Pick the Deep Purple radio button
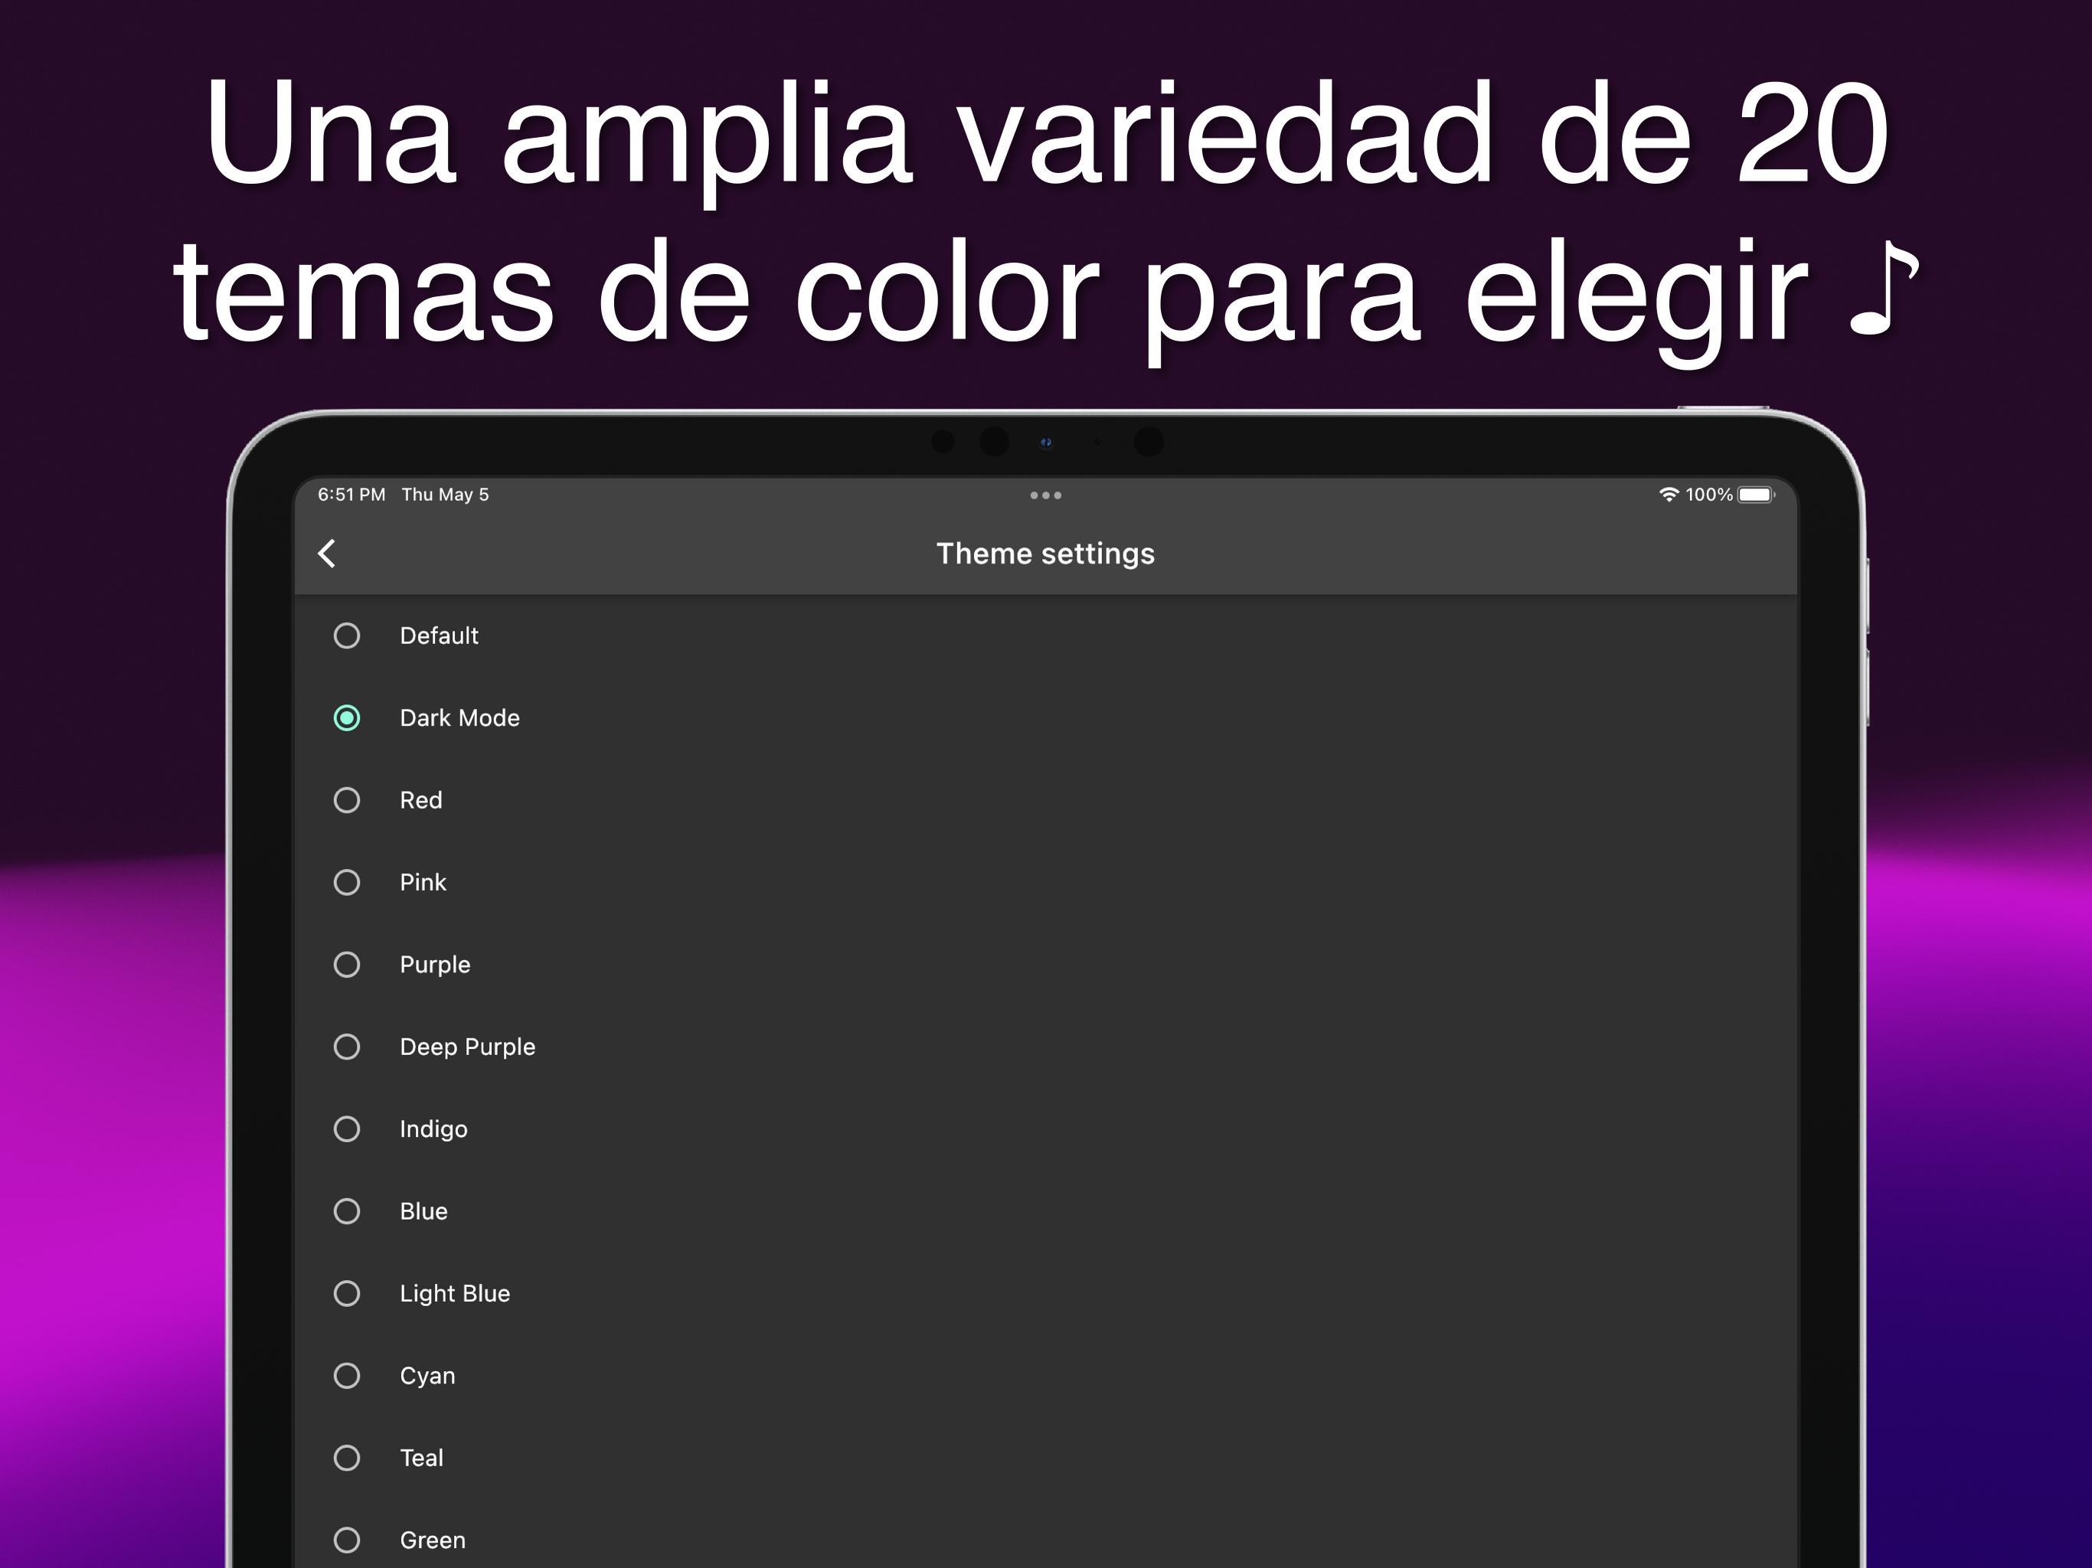Viewport: 2092px width, 1568px height. [347, 1047]
